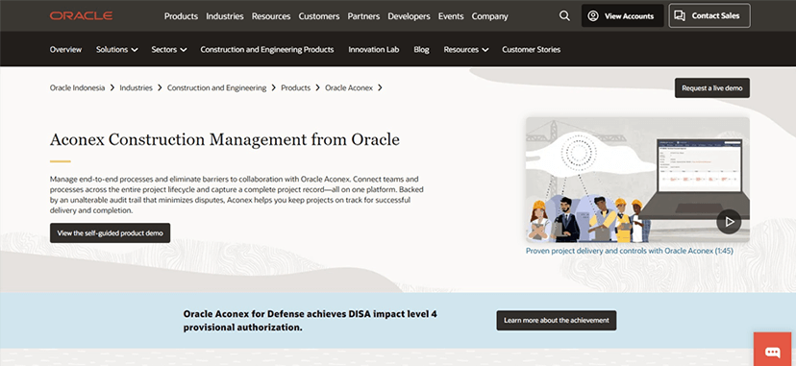Click the View Accounts button
Screen dimensions: 796x366
(622, 15)
